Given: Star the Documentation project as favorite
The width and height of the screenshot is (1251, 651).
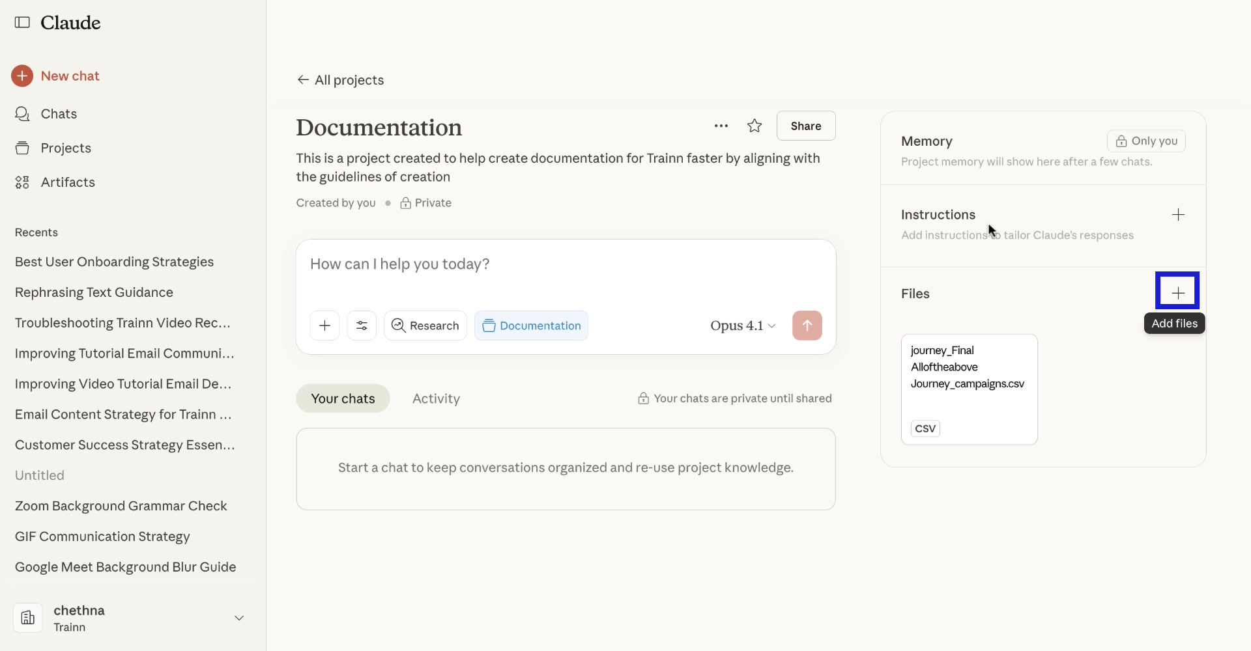Looking at the screenshot, I should (x=755, y=126).
